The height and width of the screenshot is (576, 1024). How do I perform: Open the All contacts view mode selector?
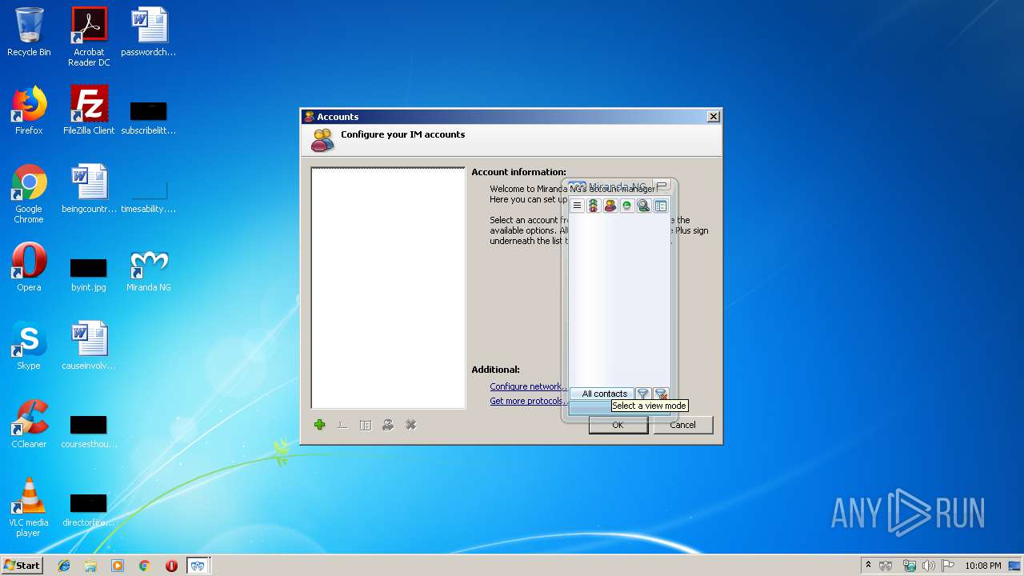point(602,394)
